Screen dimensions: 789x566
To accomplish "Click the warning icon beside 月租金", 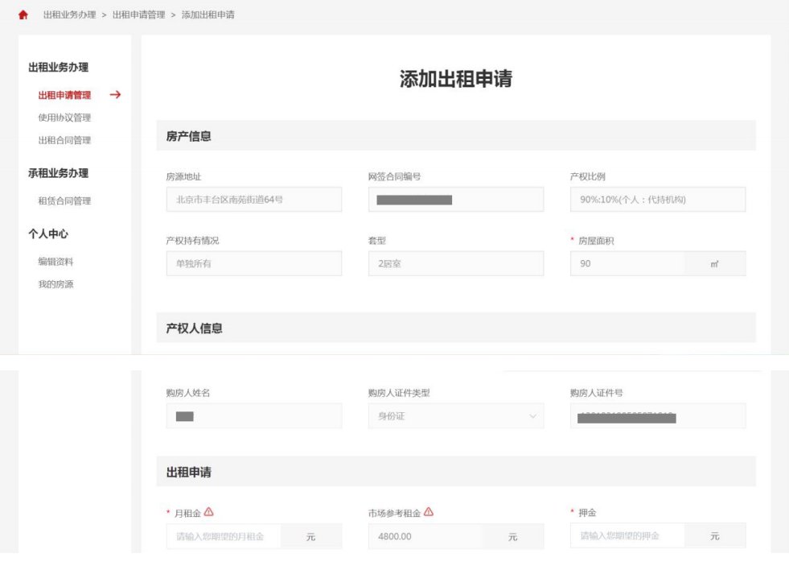I will coord(209,511).
